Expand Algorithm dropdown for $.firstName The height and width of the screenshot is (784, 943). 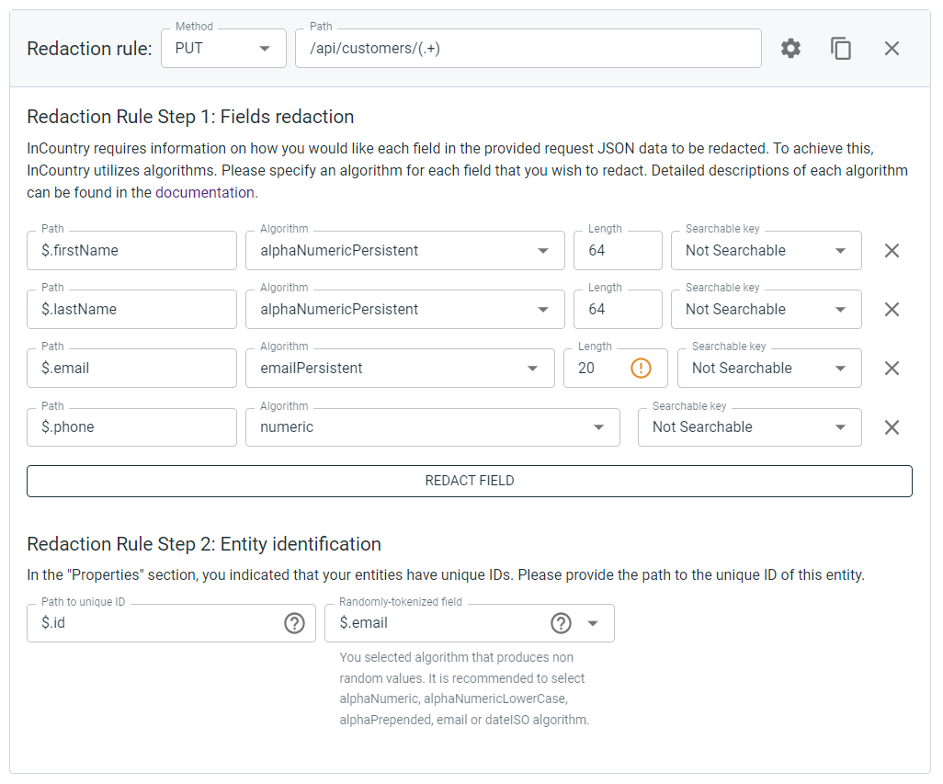[x=543, y=250]
